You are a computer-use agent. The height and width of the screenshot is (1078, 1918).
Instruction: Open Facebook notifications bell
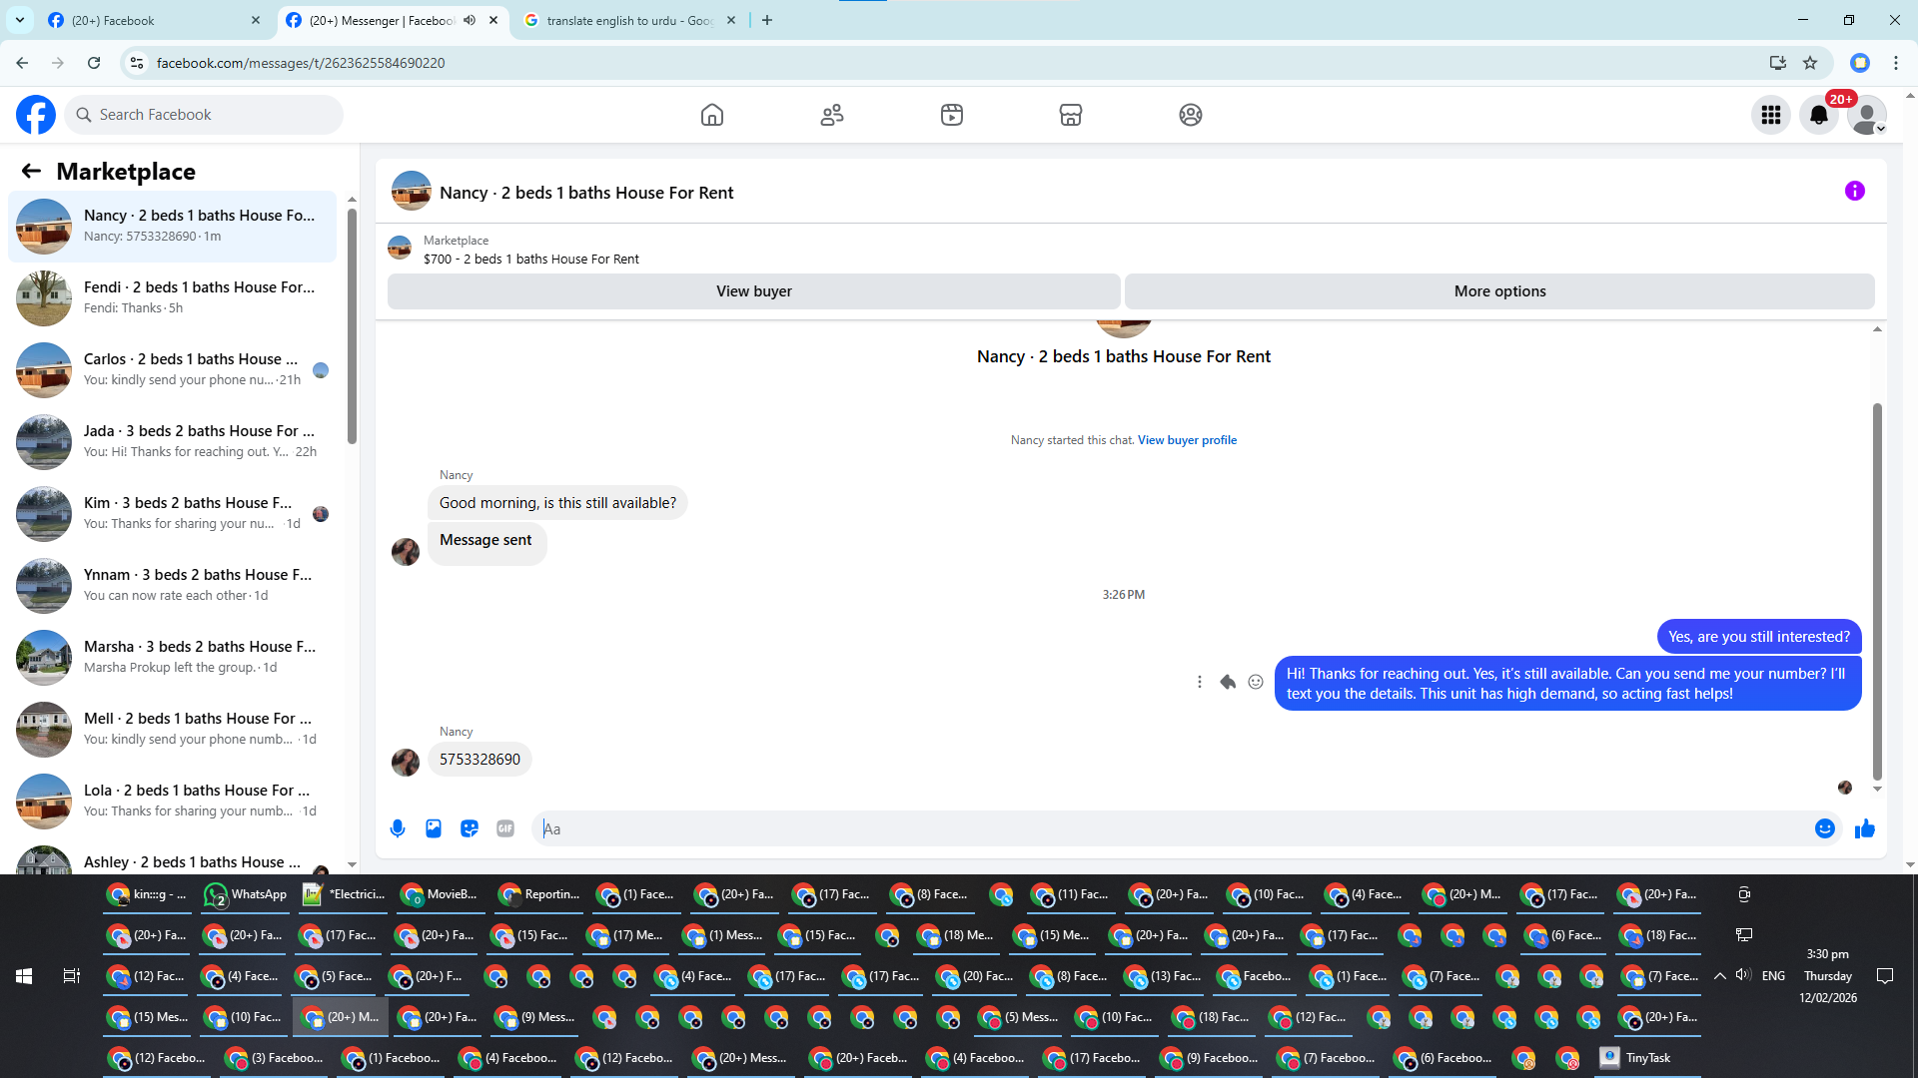click(1818, 115)
